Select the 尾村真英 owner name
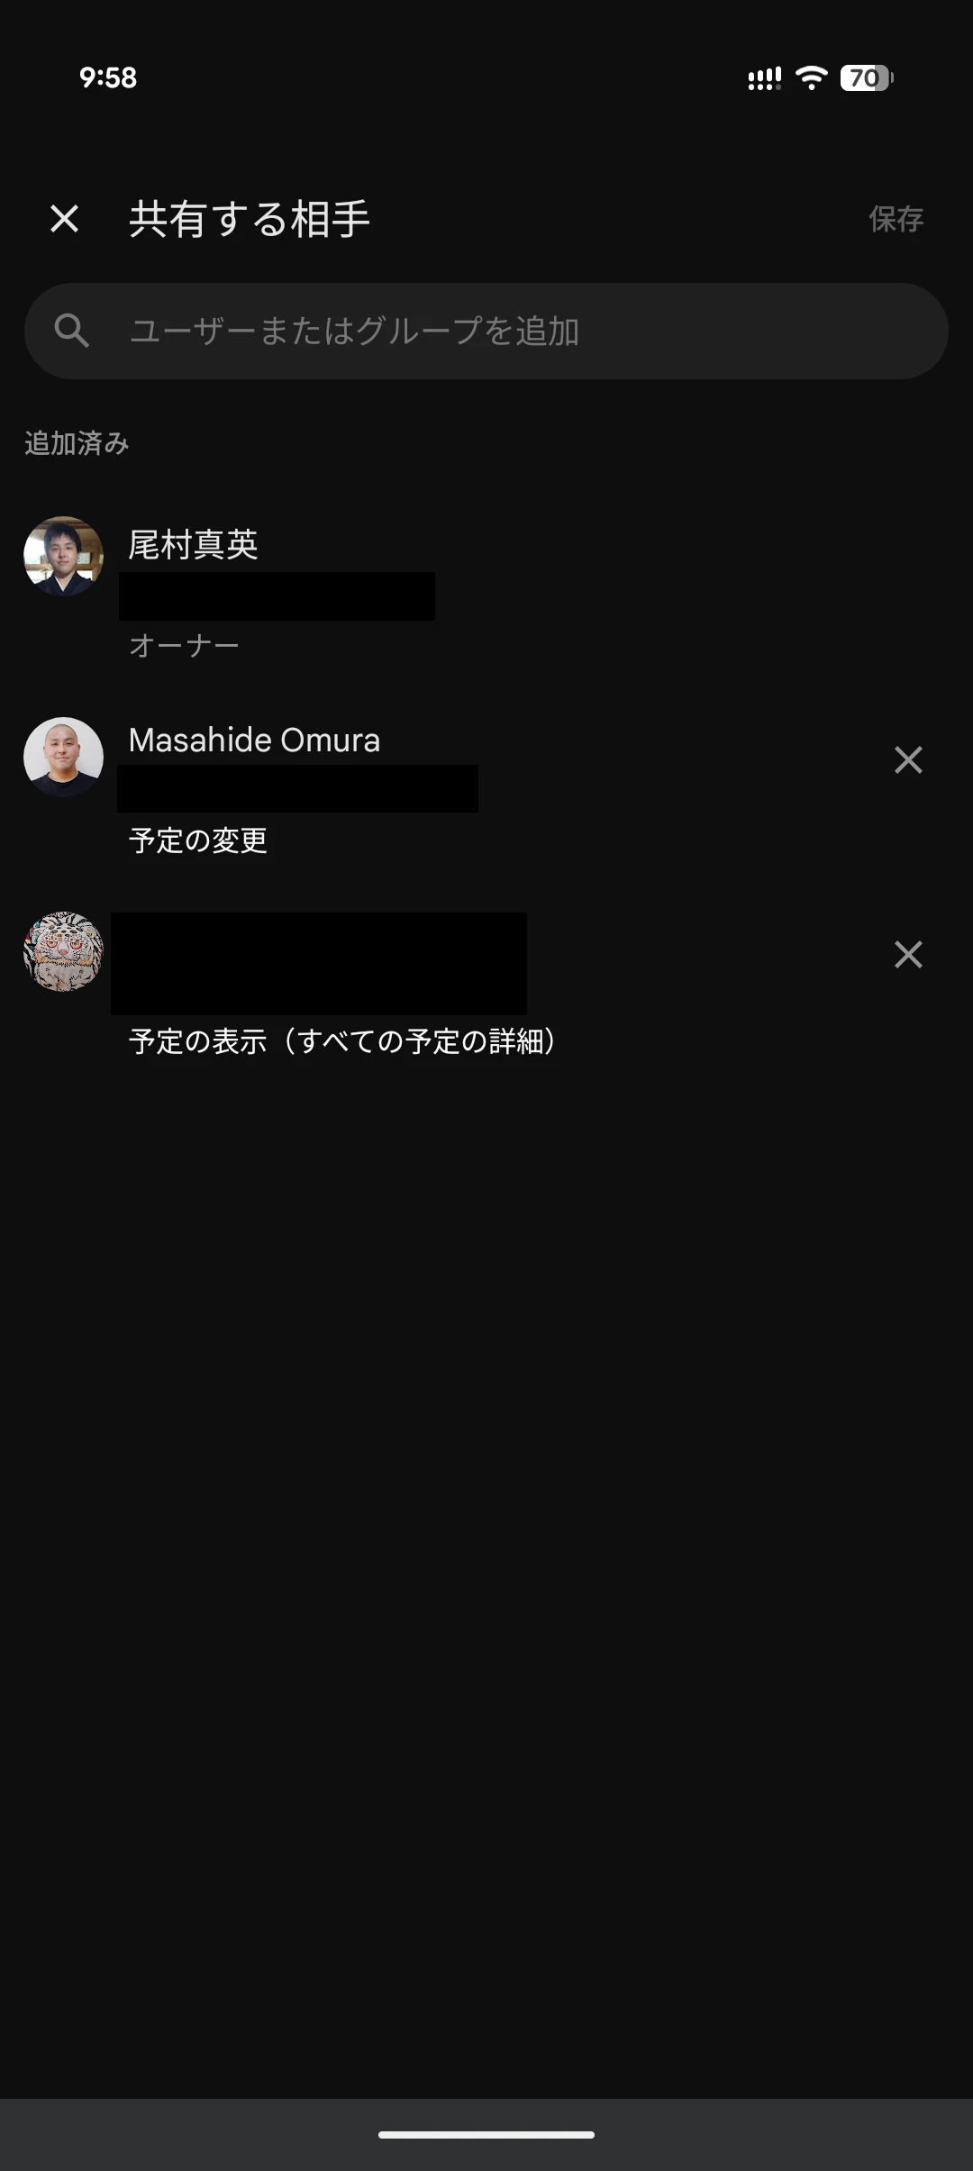This screenshot has height=2171, width=973. coord(193,544)
